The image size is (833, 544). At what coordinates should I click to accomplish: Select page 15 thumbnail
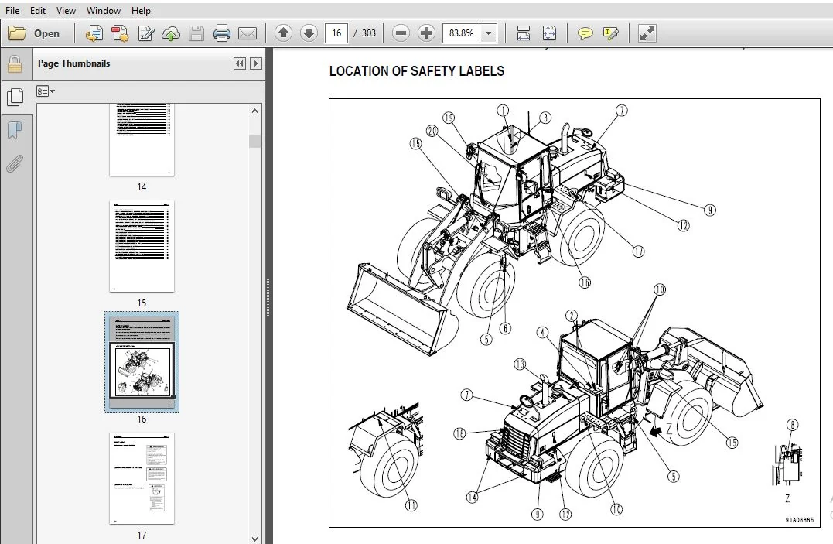[142, 246]
